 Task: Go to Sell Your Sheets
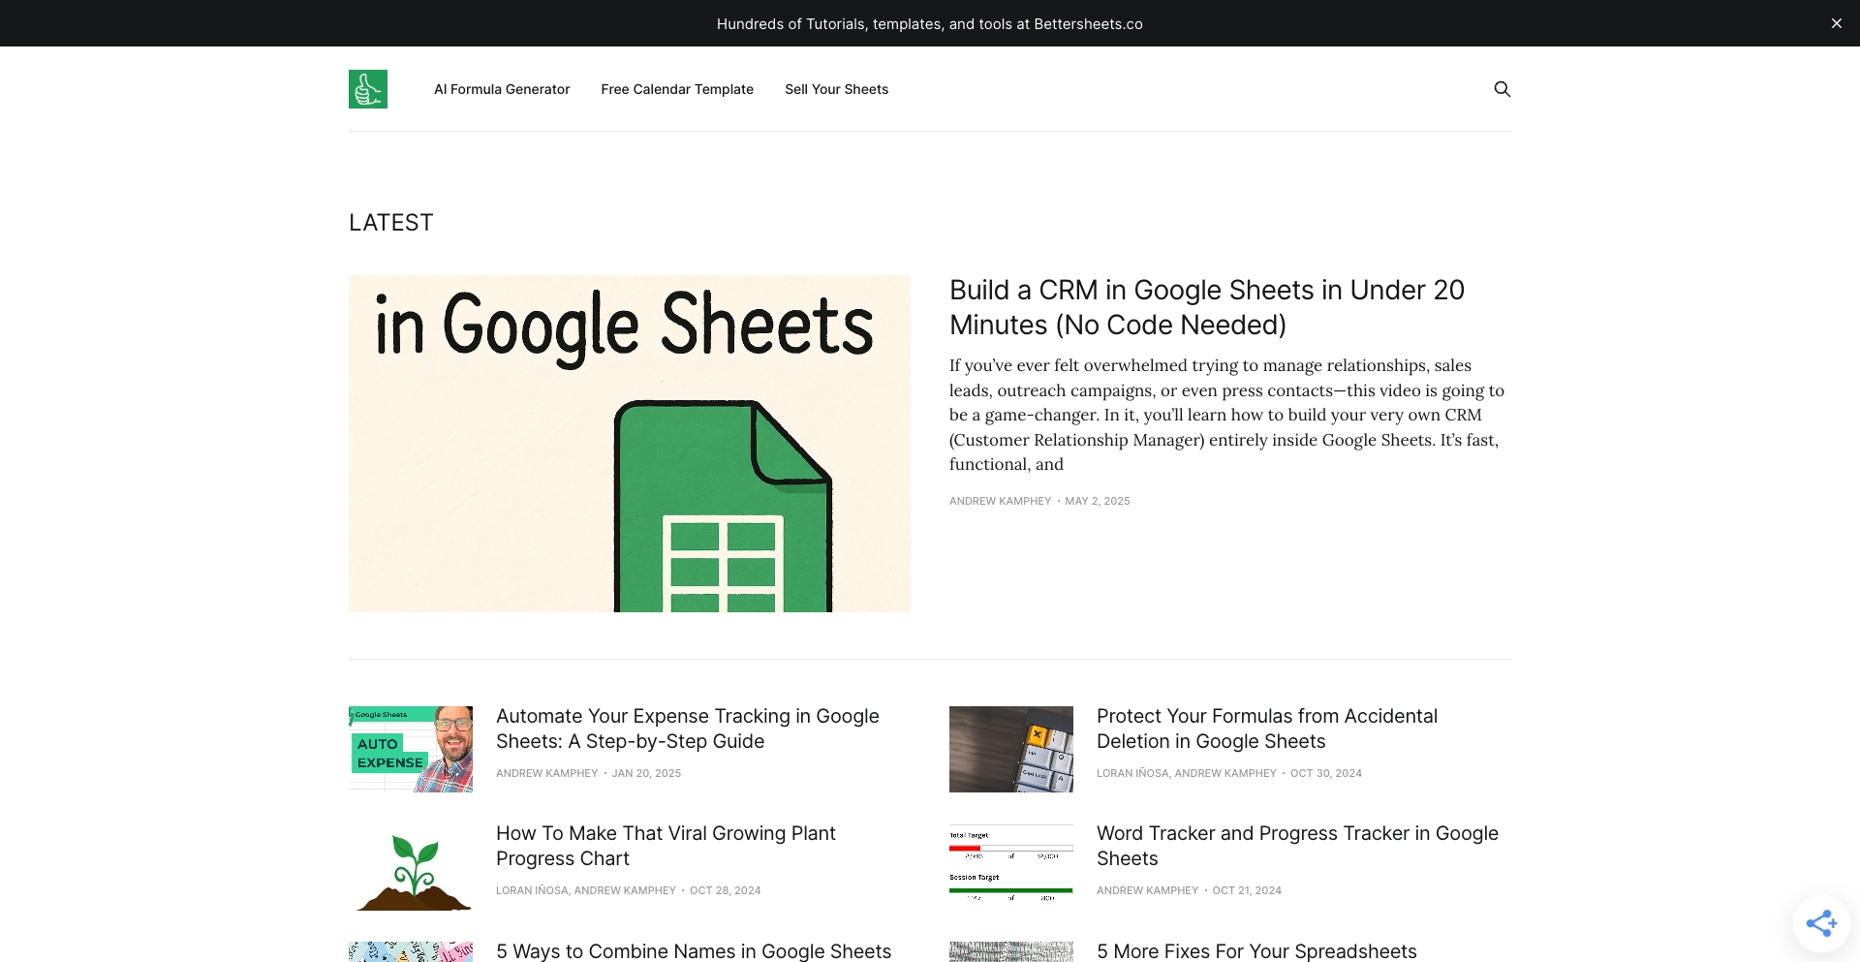pos(836,88)
